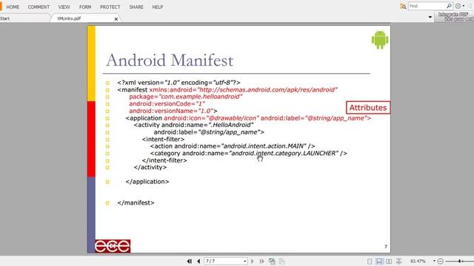
Task: Click the android:versionName line
Action: click(x=173, y=111)
